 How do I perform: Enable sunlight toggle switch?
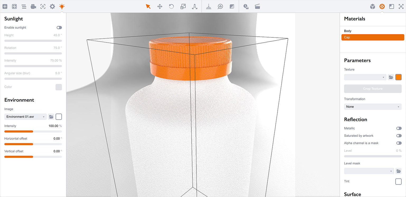[x=59, y=27]
